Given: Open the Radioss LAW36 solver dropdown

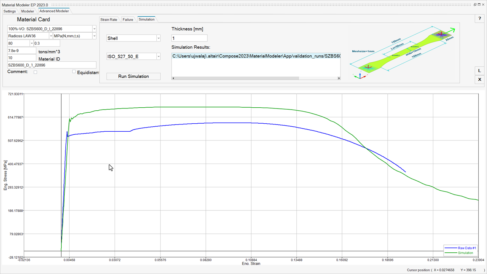Looking at the screenshot, I should click(x=51, y=36).
